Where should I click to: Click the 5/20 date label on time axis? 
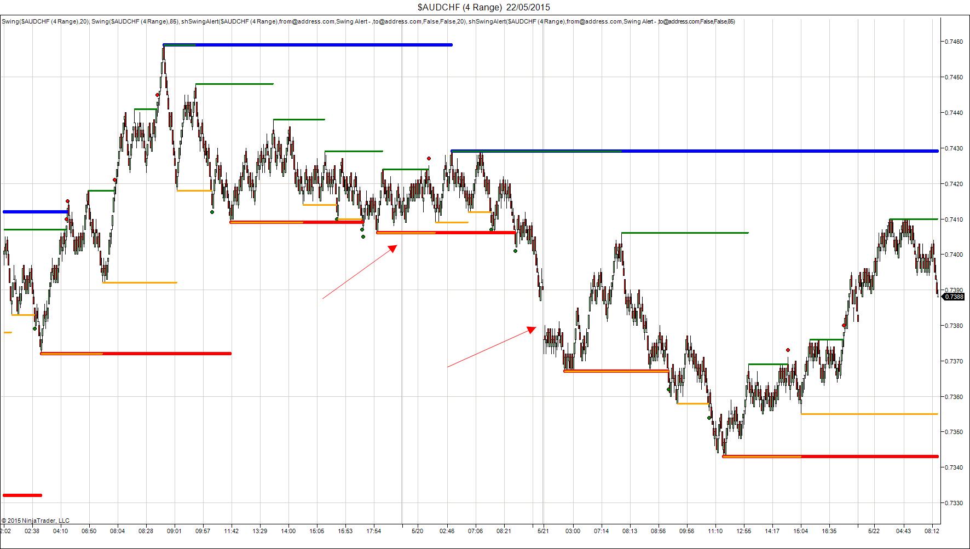(417, 531)
